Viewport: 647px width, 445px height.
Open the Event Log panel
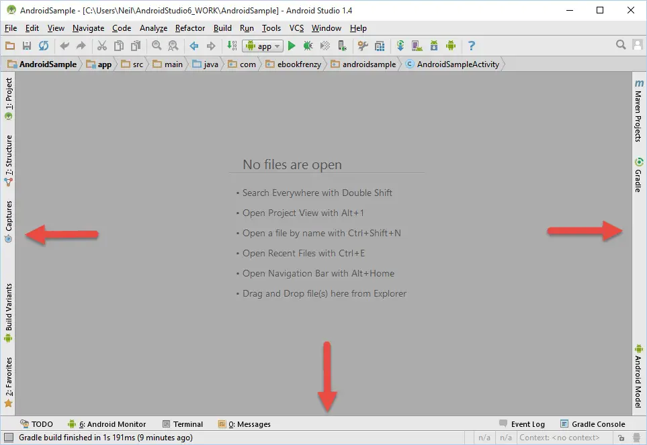tap(522, 424)
